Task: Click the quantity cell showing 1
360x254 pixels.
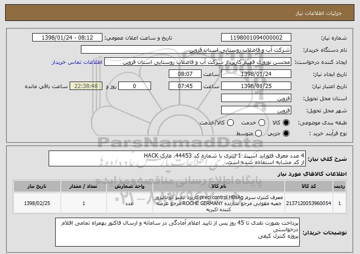Action: tap(84, 203)
